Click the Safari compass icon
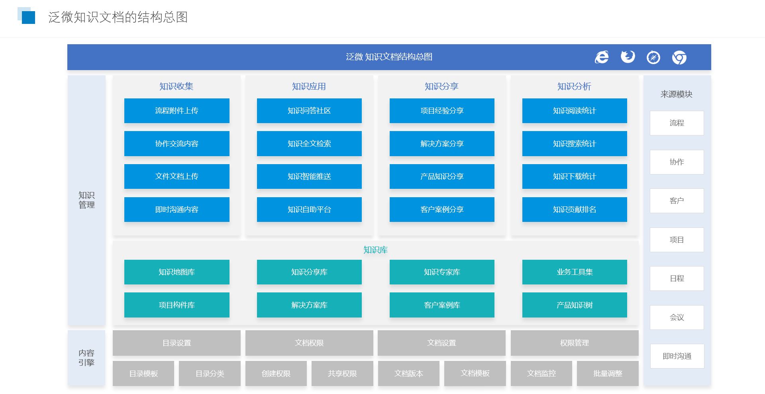 tap(653, 57)
